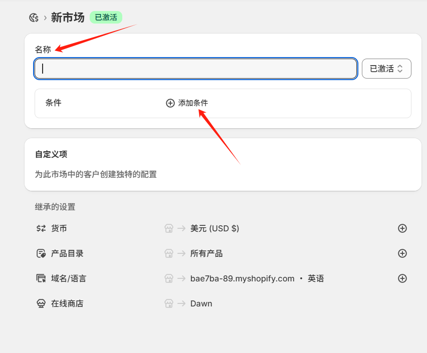
Task: Click the 英语 language label
Action: pyautogui.click(x=316, y=278)
